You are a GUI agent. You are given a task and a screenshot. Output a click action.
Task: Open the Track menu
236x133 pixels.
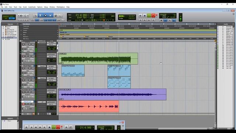tap(15, 7)
